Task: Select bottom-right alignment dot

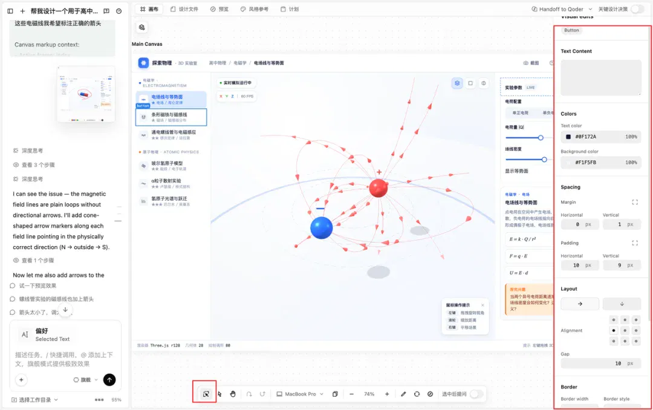Action: (636, 341)
